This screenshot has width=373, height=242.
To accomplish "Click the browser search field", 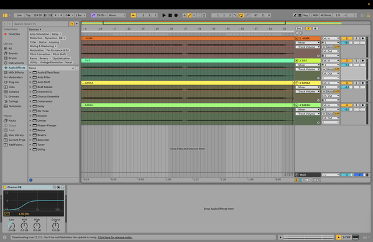I will click(x=40, y=24).
